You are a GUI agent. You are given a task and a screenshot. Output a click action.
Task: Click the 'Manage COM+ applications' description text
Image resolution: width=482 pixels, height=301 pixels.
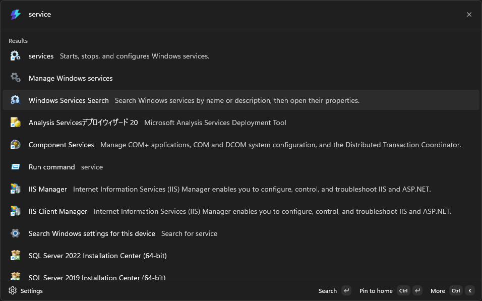point(281,145)
